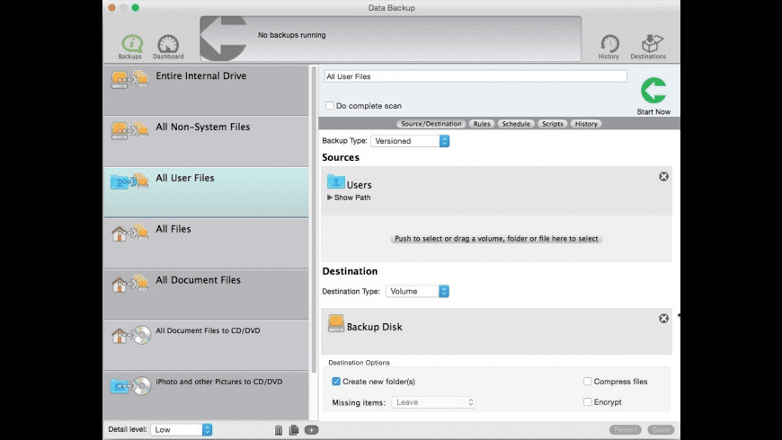Enable Do complete scan checkbox
The image size is (782, 440).
click(x=330, y=106)
